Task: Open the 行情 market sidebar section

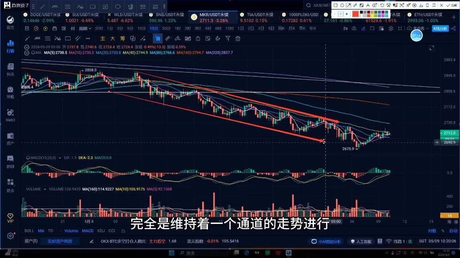Action: 10,46
